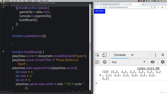Open the View menu
Image resolution: width=167 pixels, height=94 pixels.
click(x=24, y=1)
